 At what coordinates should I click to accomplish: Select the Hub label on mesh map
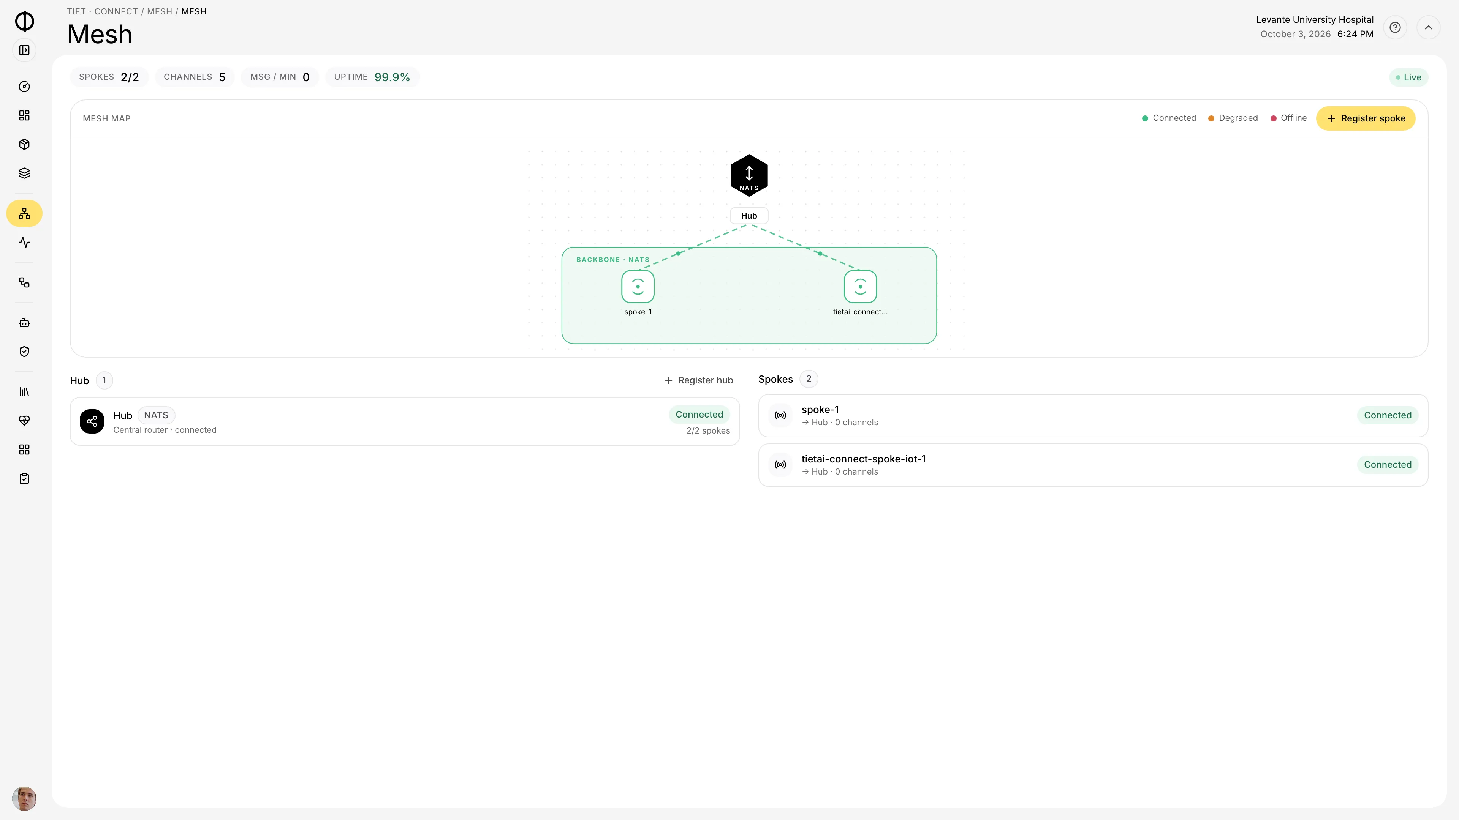(749, 216)
